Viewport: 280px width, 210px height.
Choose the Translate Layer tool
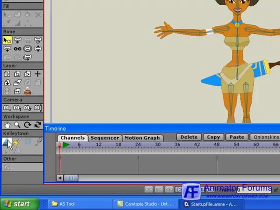tap(7, 74)
